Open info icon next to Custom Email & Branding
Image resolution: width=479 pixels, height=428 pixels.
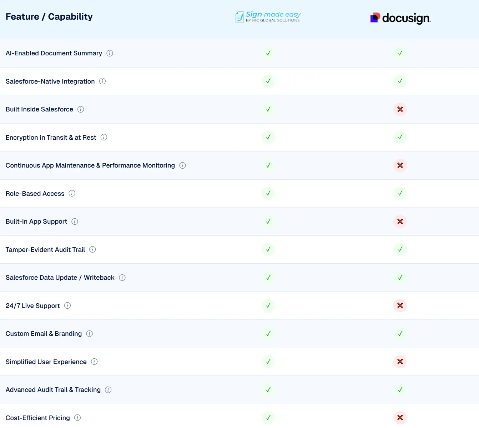(89, 334)
